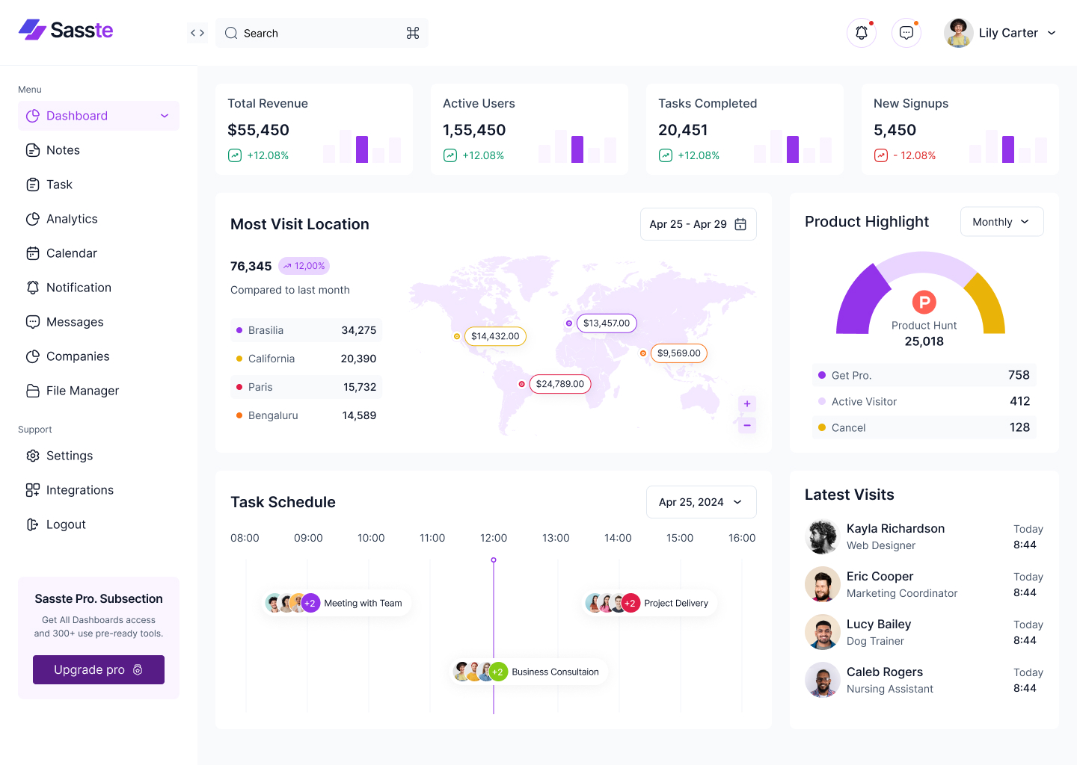Open the Apr 25 - Apr 29 date range picker
The width and height of the screenshot is (1077, 765).
698,223
